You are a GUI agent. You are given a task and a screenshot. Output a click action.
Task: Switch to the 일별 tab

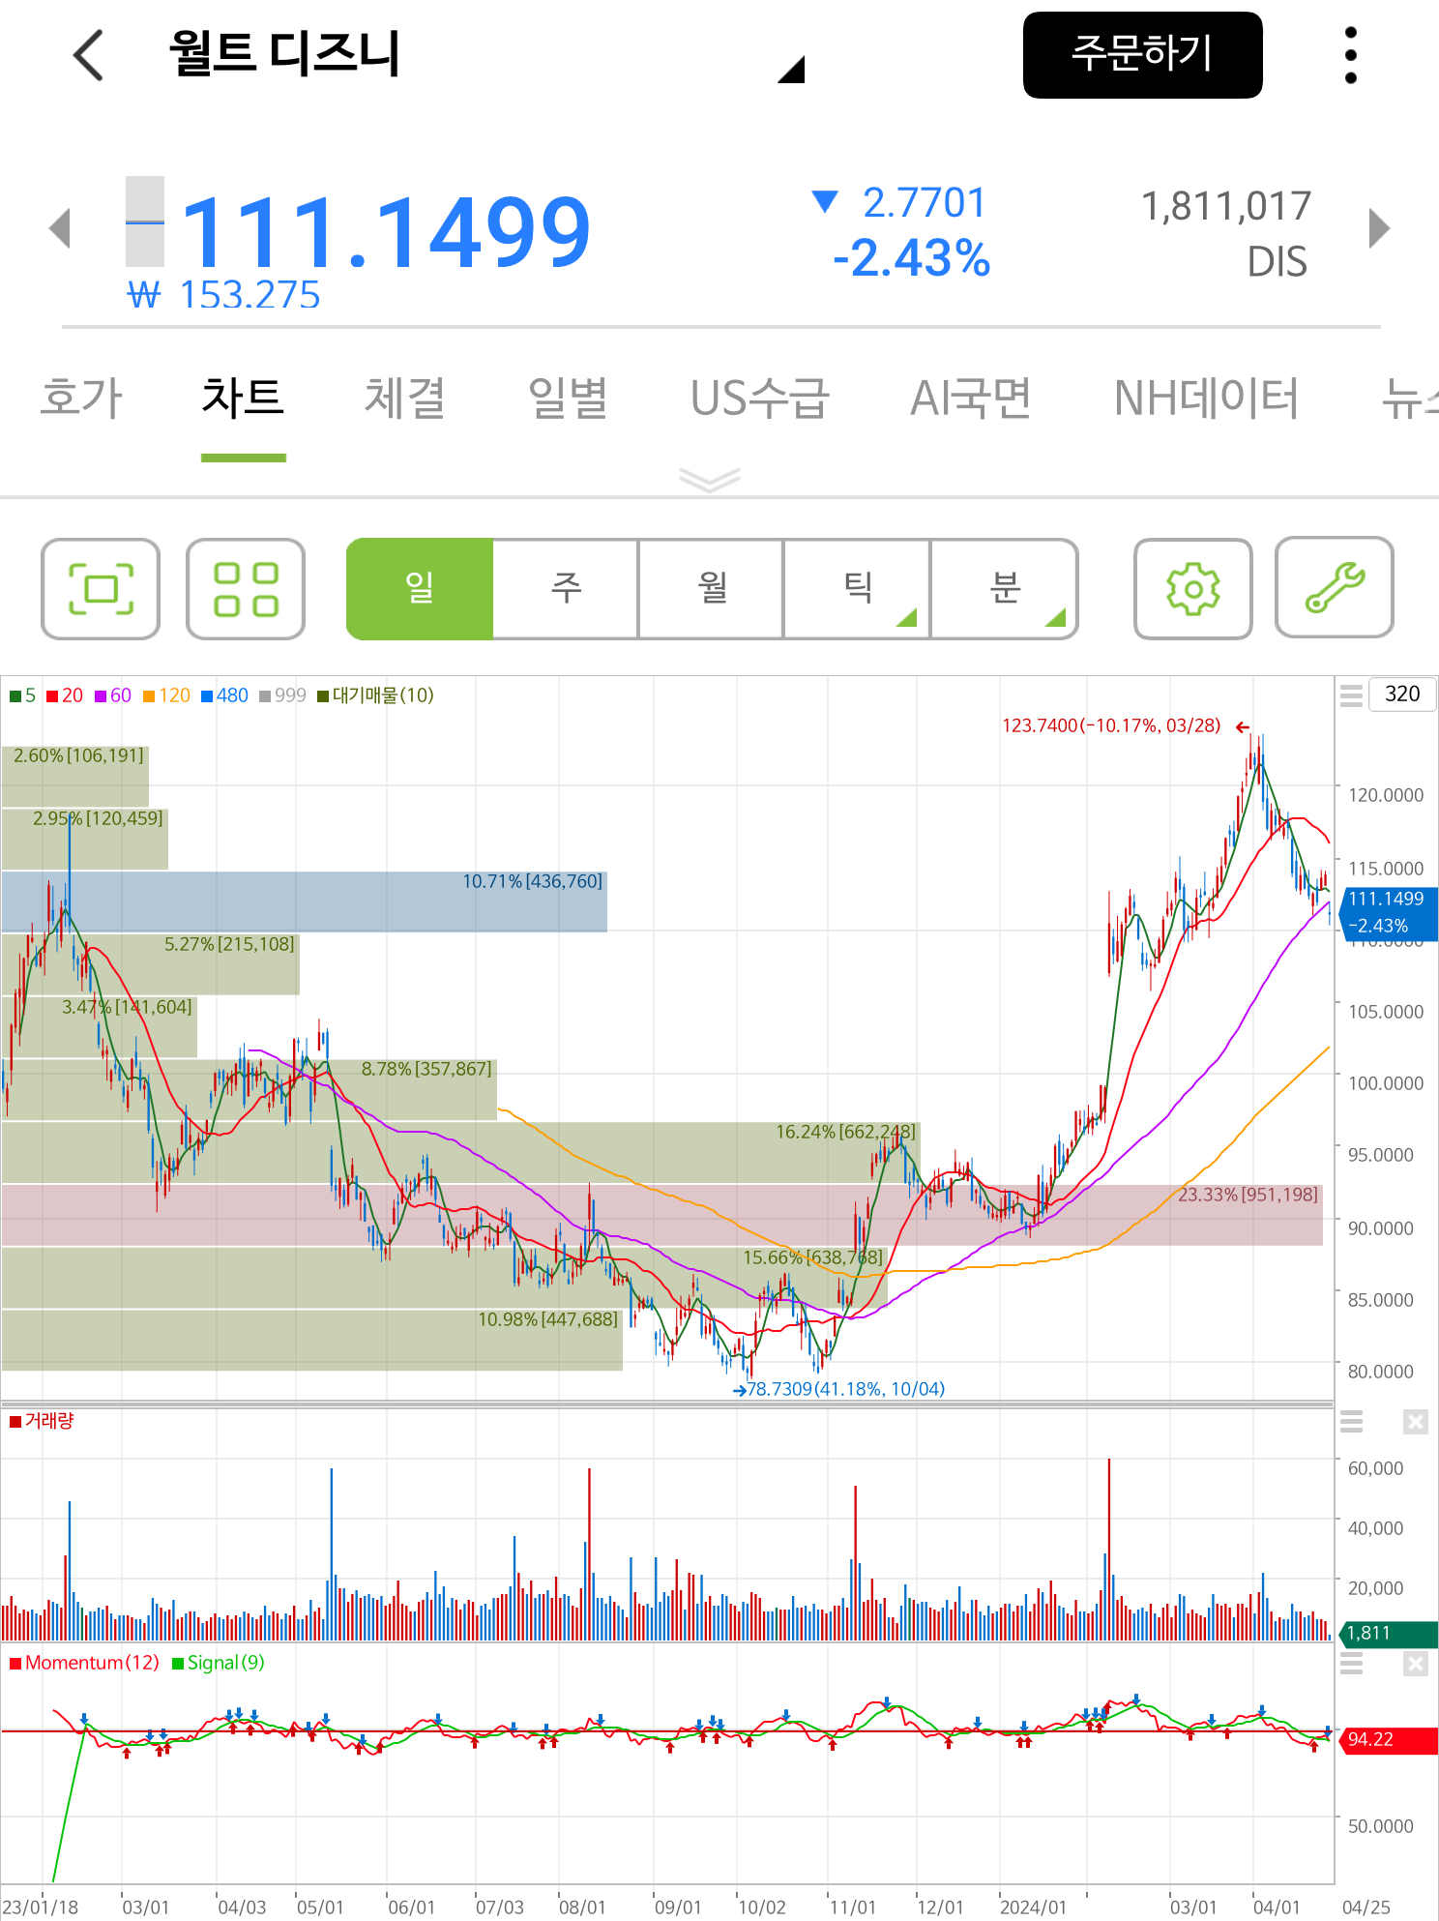pyautogui.click(x=568, y=398)
